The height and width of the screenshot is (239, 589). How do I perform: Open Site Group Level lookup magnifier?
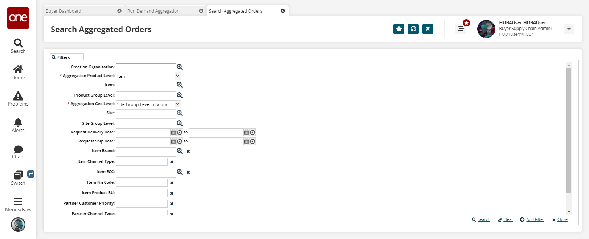(180, 123)
